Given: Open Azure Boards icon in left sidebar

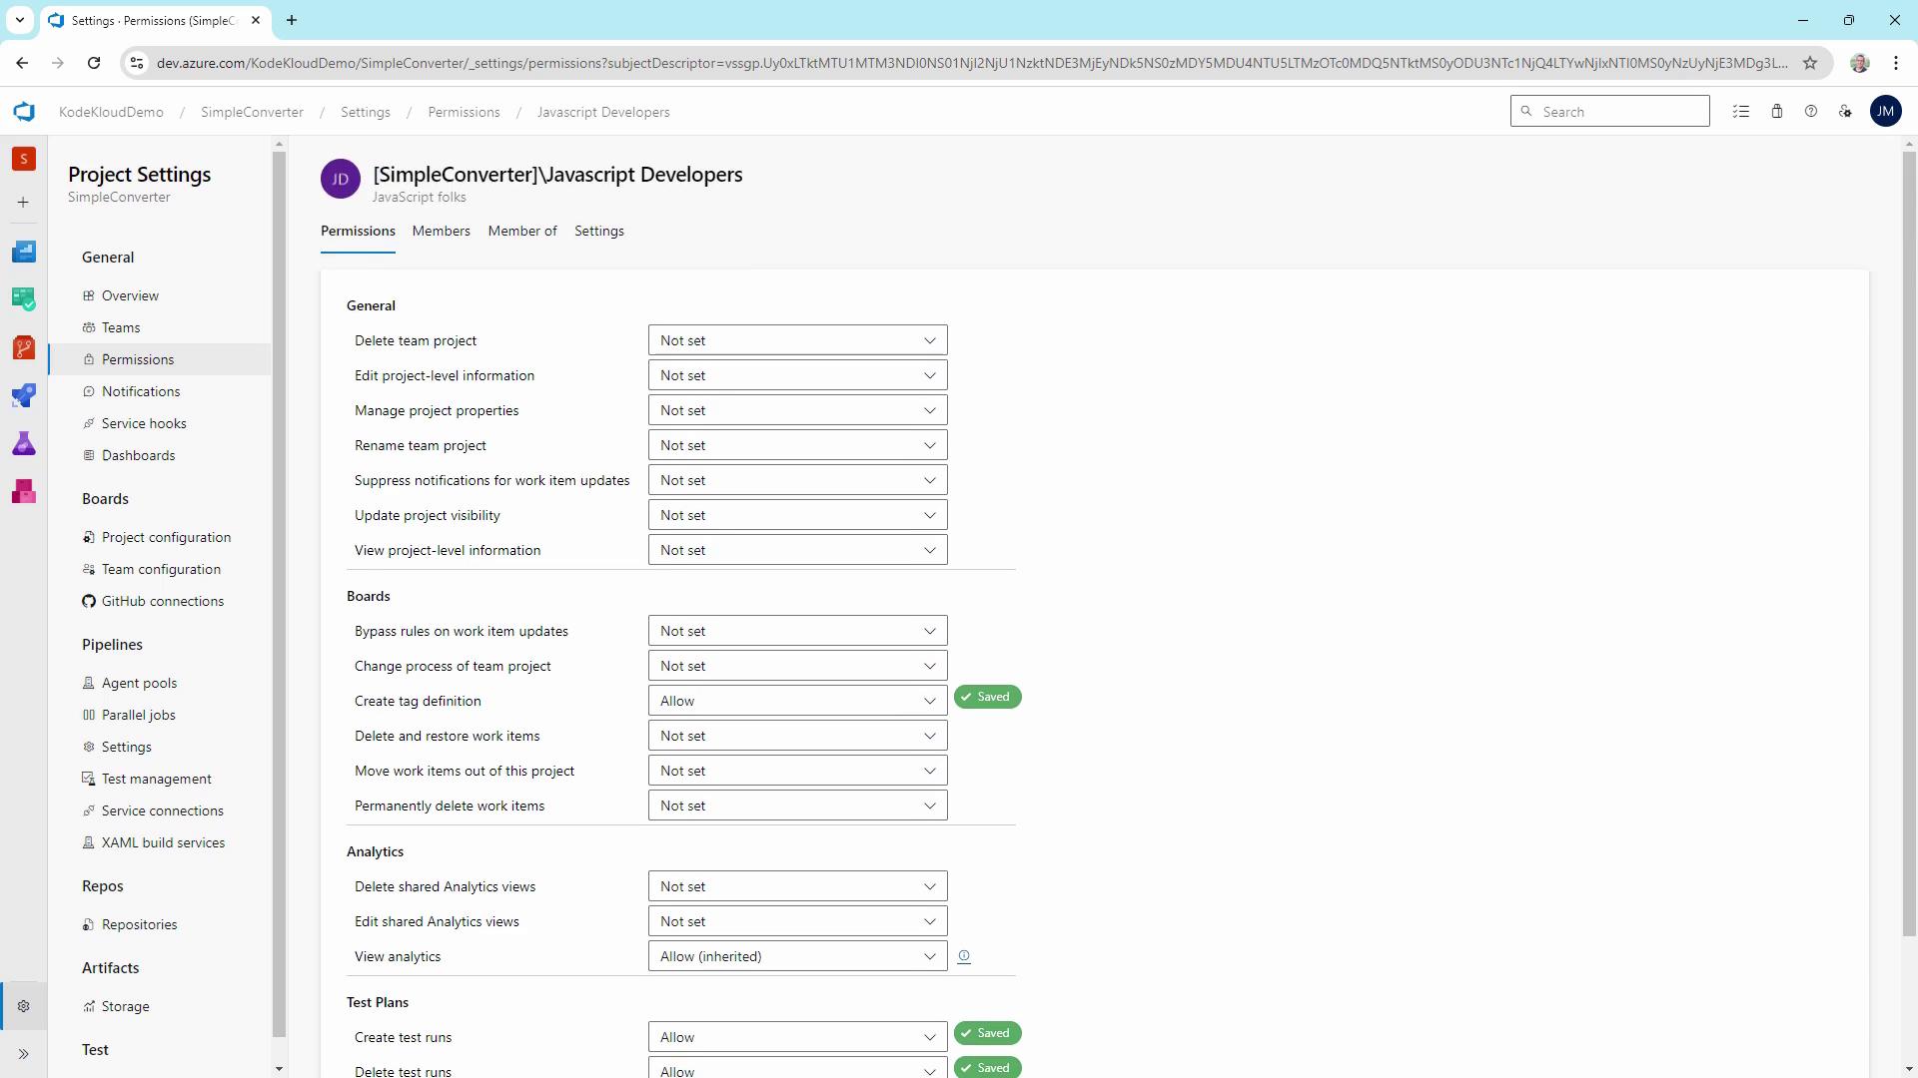Looking at the screenshot, I should pos(24,298).
